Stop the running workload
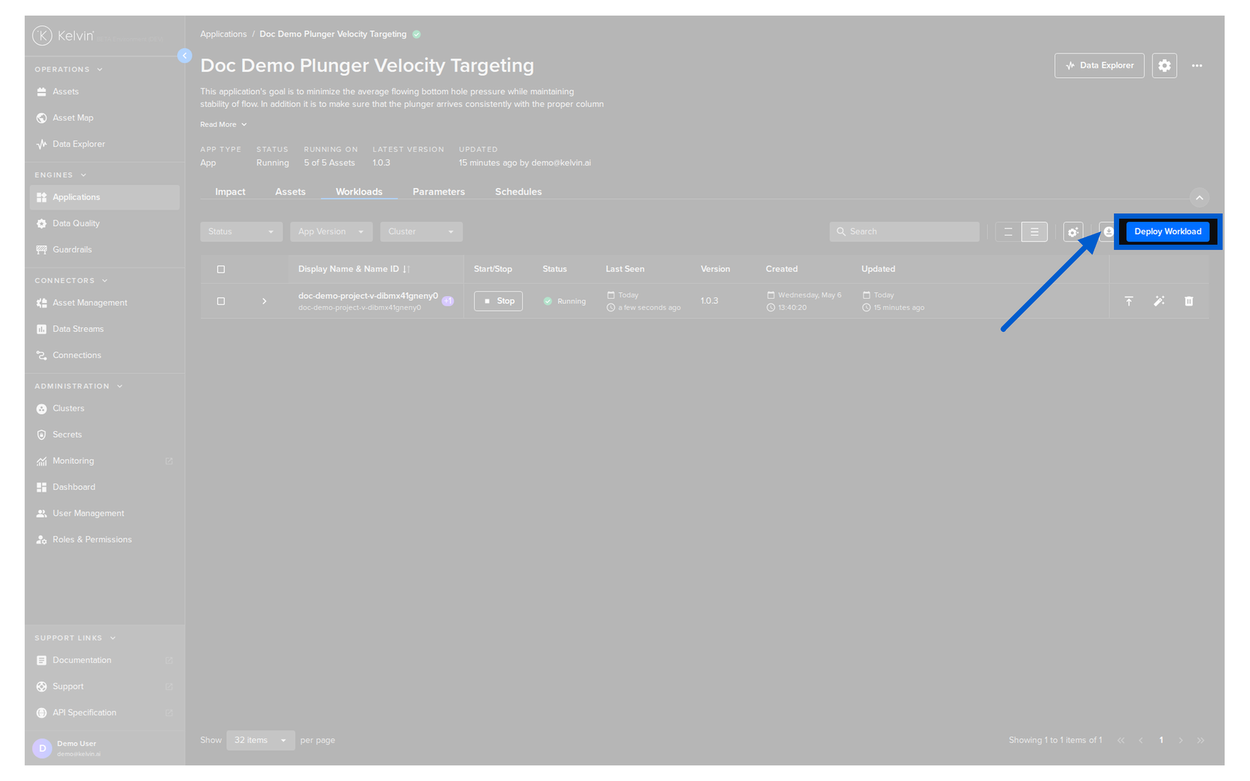The width and height of the screenshot is (1250, 781). click(x=498, y=301)
